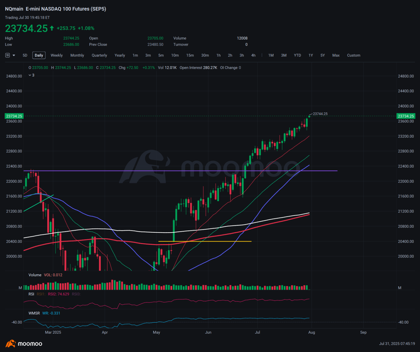Click the OI Change 0 readout
The image size is (420, 352).
click(230, 68)
